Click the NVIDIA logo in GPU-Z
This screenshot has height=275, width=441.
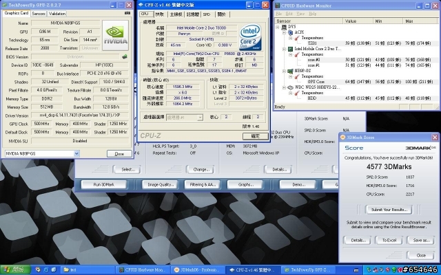tap(115, 35)
